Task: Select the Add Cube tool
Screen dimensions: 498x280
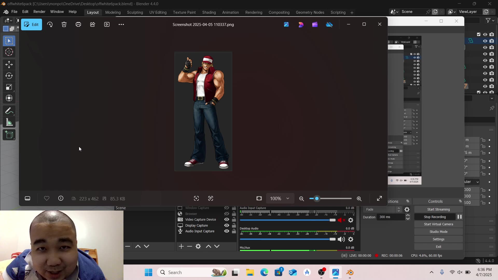Action: (9, 135)
